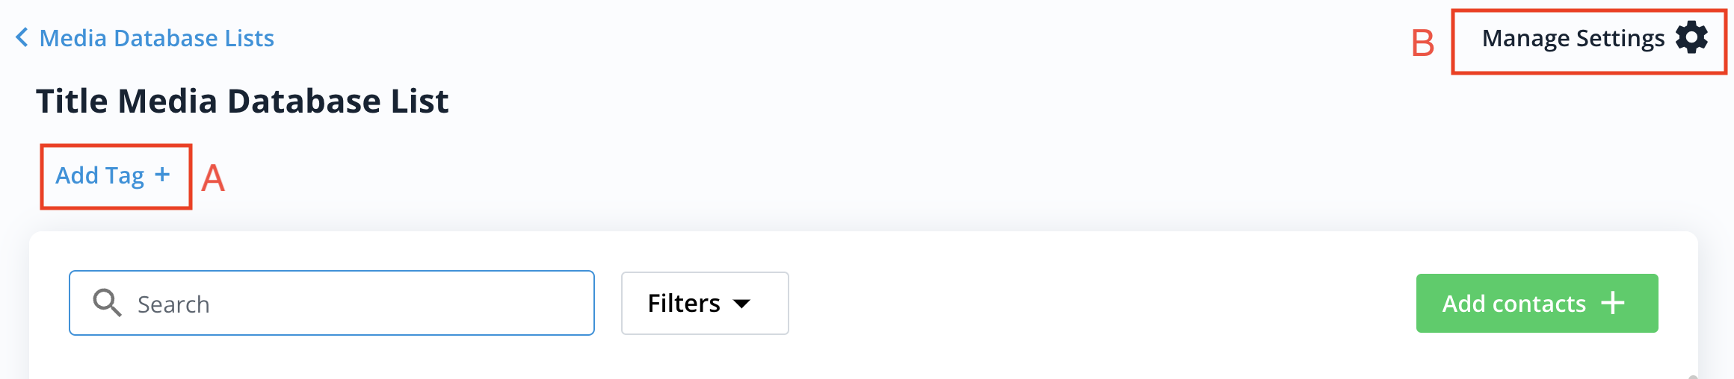Click the red letter B annotation
The height and width of the screenshot is (379, 1734).
pos(1422,43)
